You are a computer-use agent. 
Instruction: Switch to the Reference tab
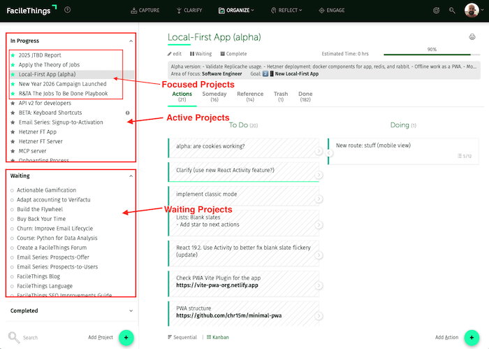coord(250,97)
